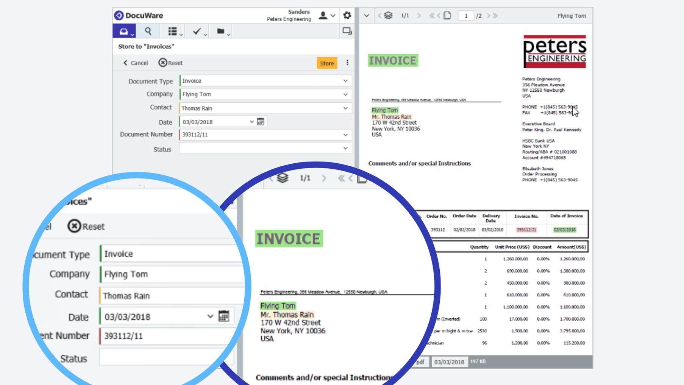Open the result lists icon
Image resolution: width=684 pixels, height=385 pixels.
pyautogui.click(x=173, y=31)
